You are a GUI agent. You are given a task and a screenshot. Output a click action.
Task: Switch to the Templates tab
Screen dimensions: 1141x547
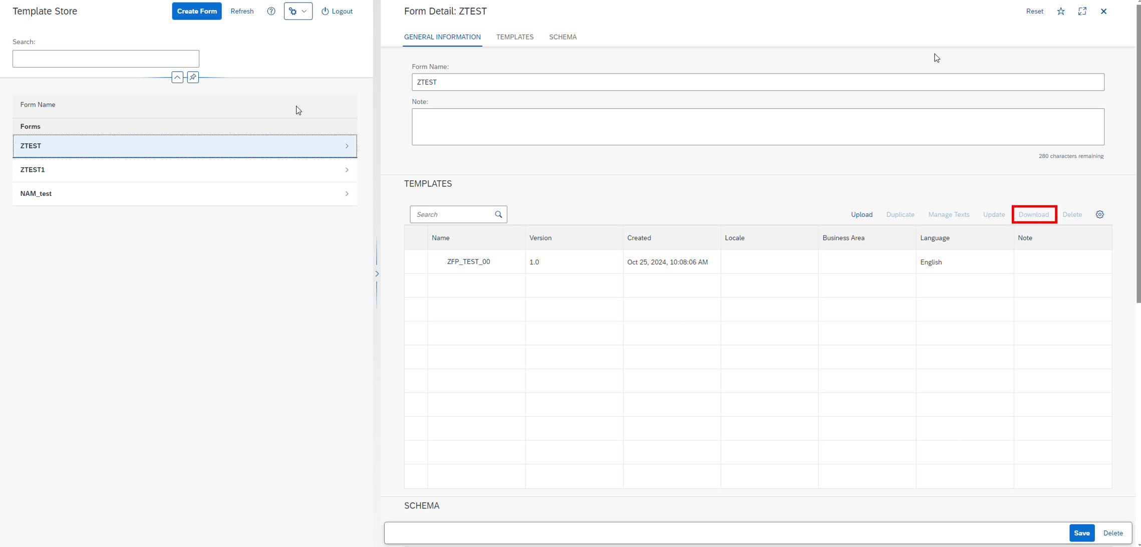515,37
